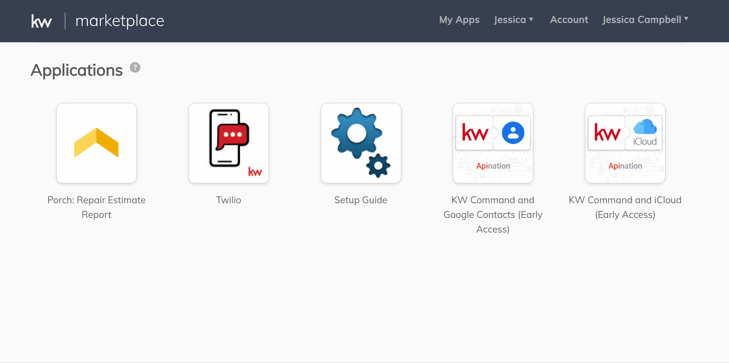Click 'KW Command and iCloud (Early Access)' label

[x=625, y=207]
